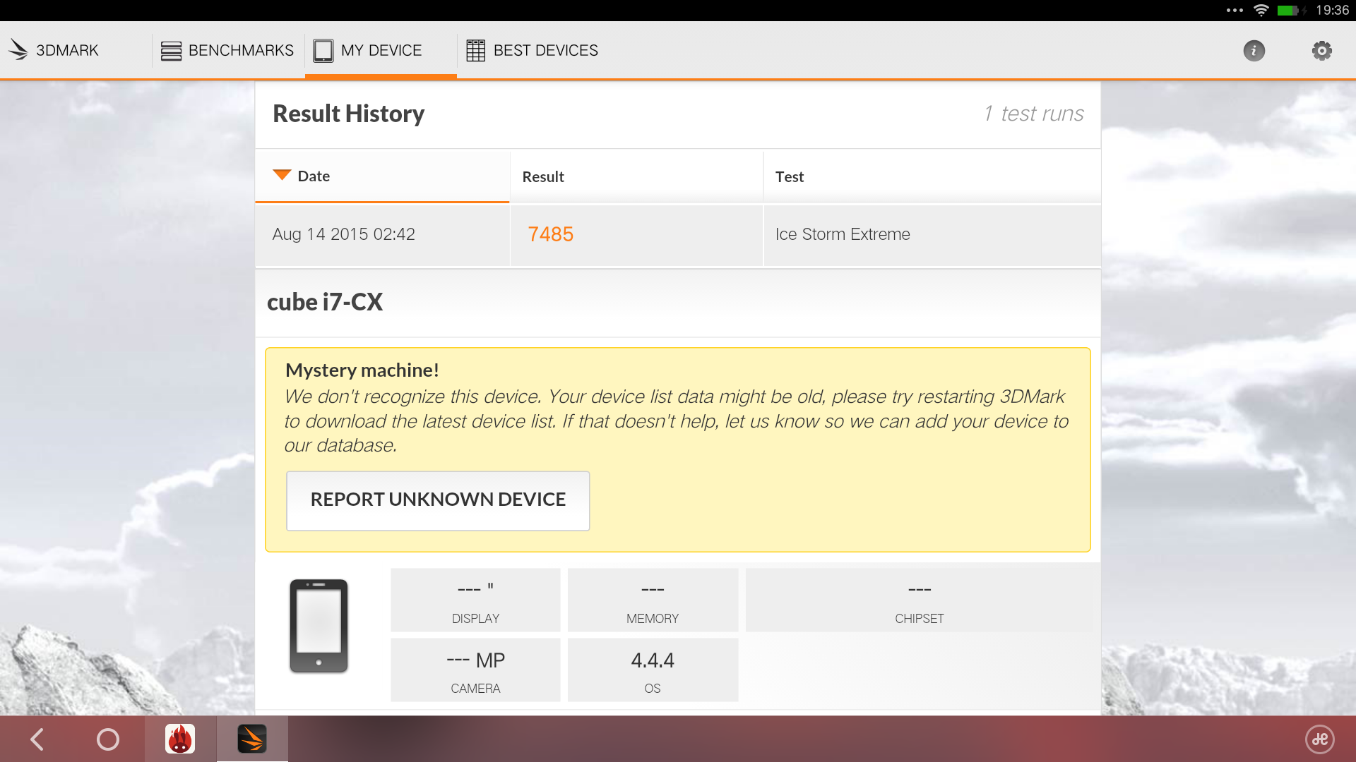Click the 7485 score value
1356x762 pixels.
coord(551,234)
